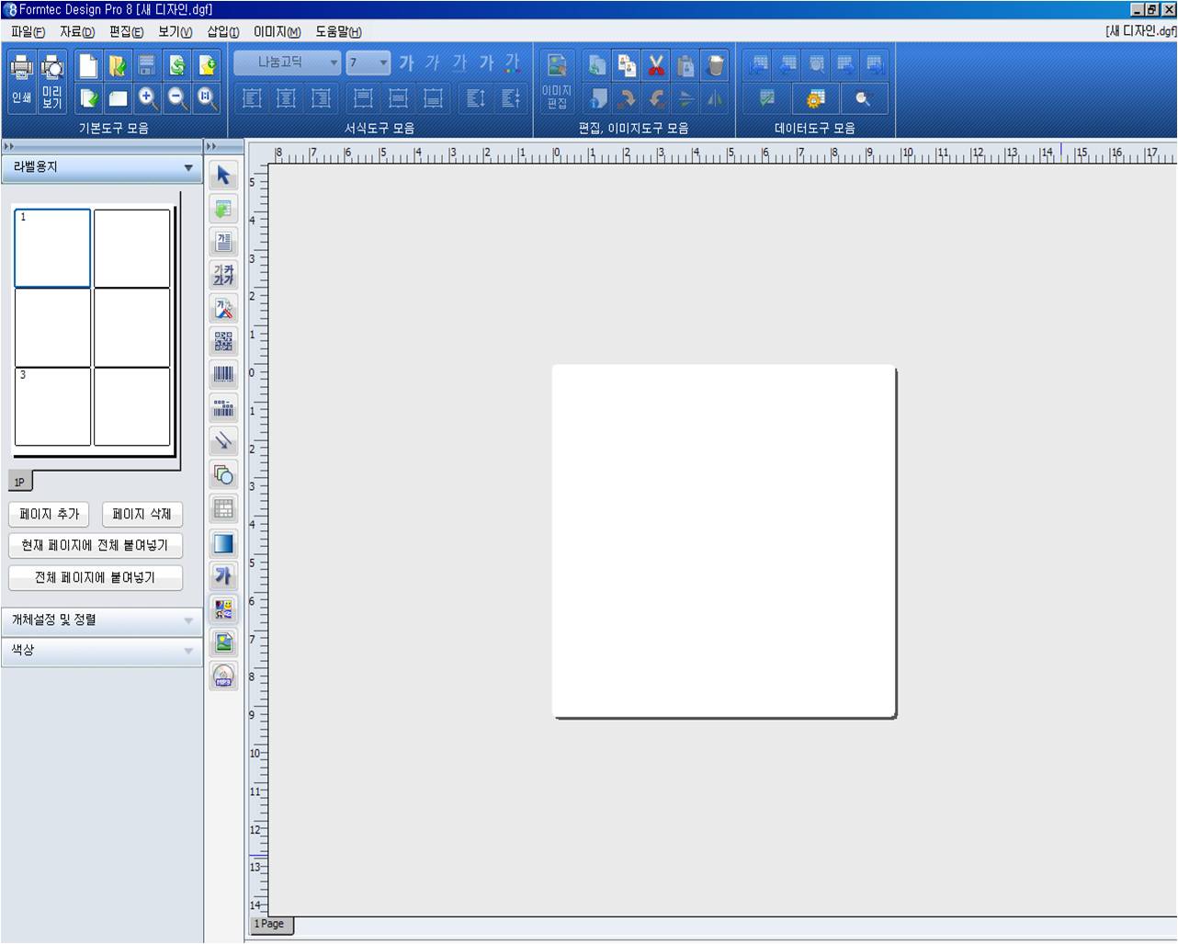This screenshot has width=1178, height=944.
Task: Collapse tool strip using double-arrow header
Action: [x=211, y=146]
